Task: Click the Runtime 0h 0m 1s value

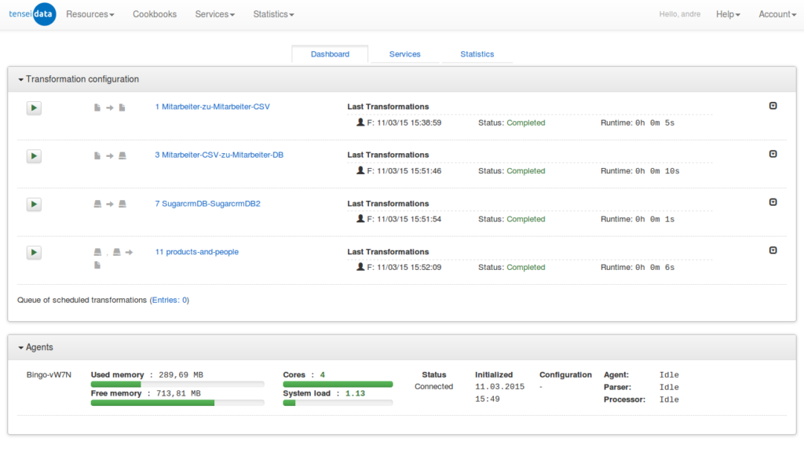Action: pyautogui.click(x=655, y=219)
